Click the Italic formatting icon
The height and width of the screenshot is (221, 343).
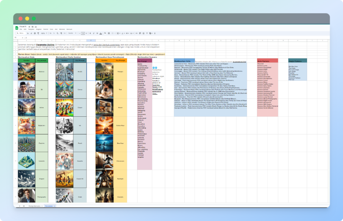point(93,33)
